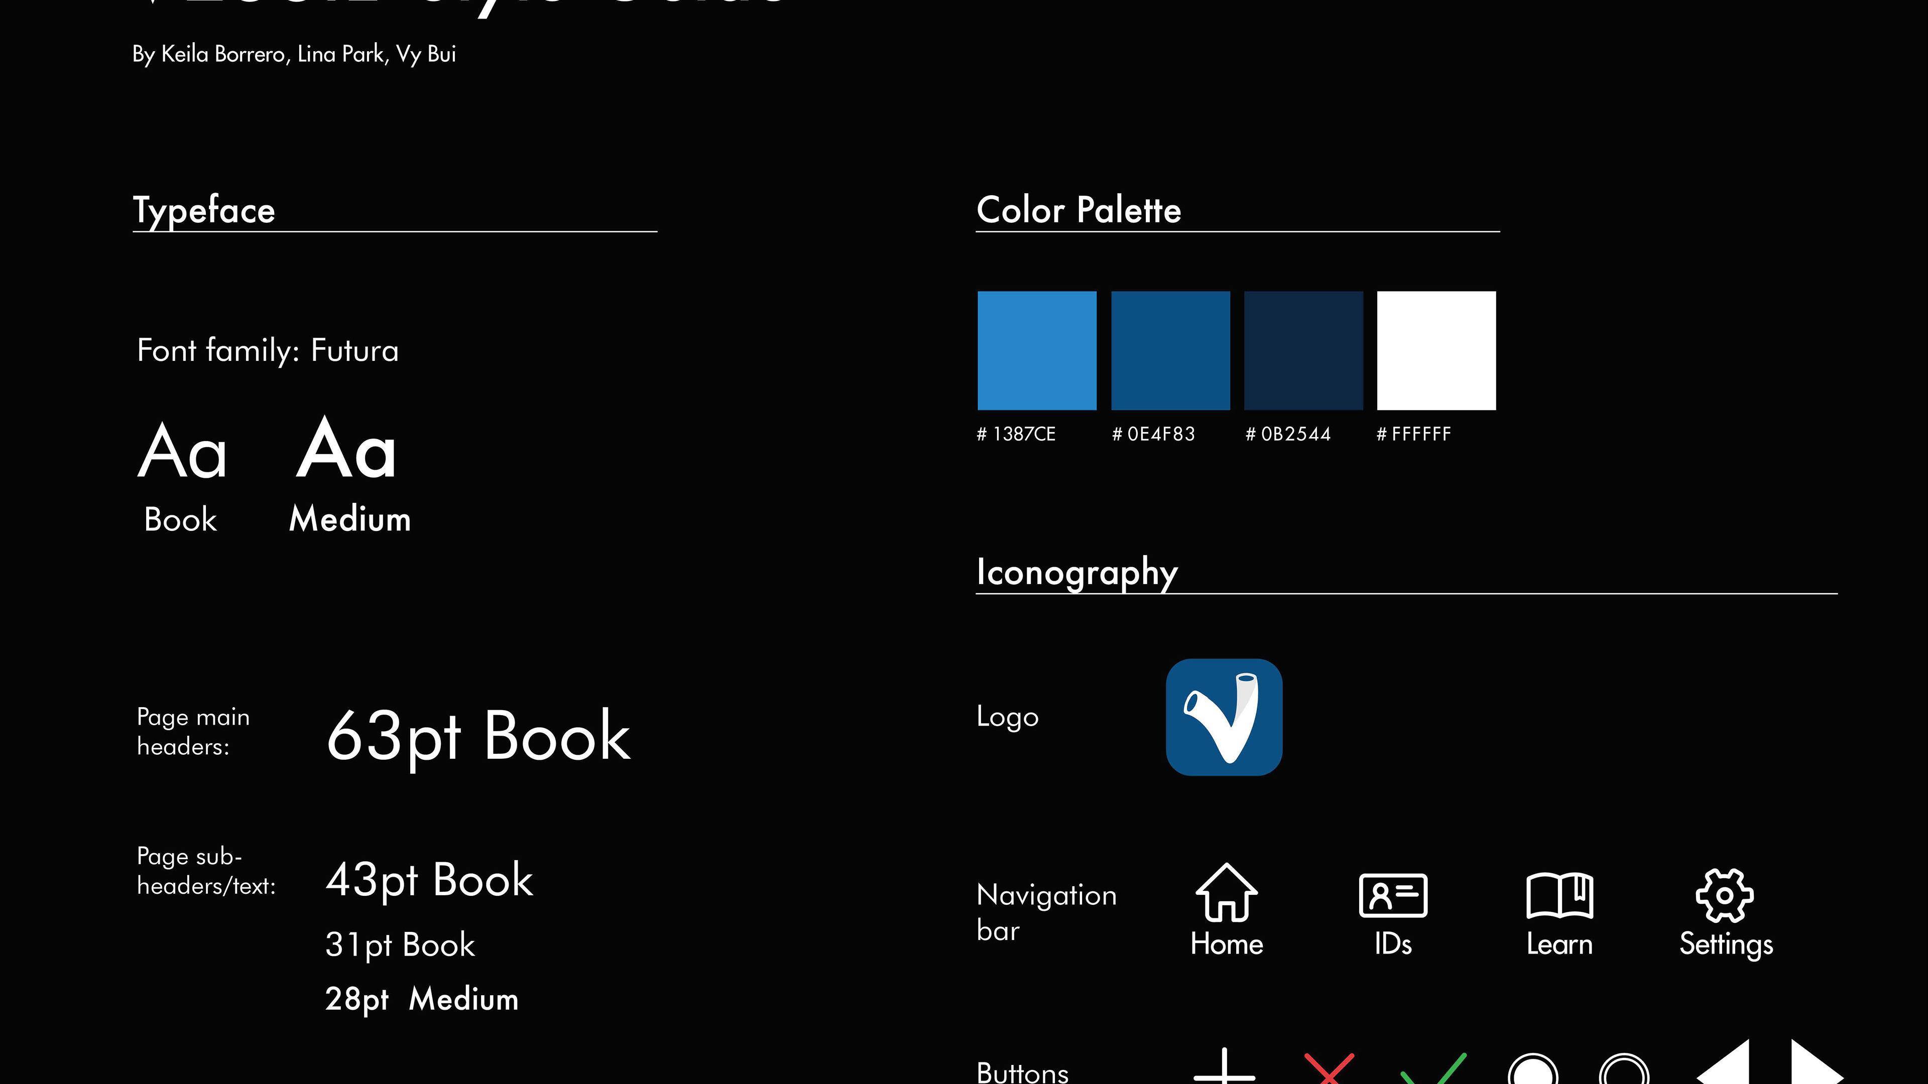
Task: Pick the light blue 1387CE swatch
Action: [x=1037, y=350]
